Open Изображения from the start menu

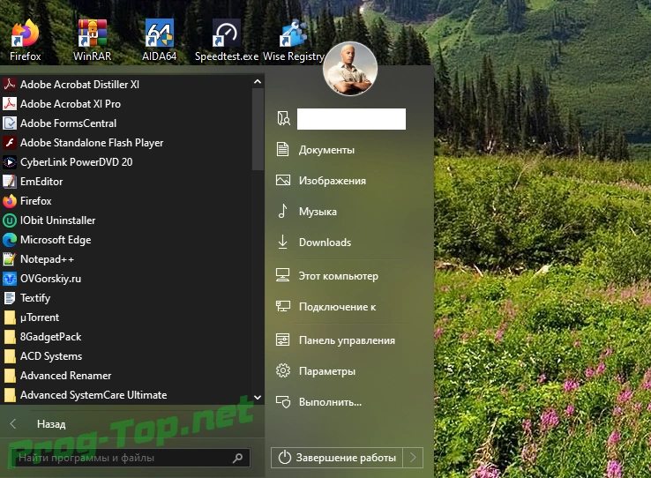coord(333,181)
